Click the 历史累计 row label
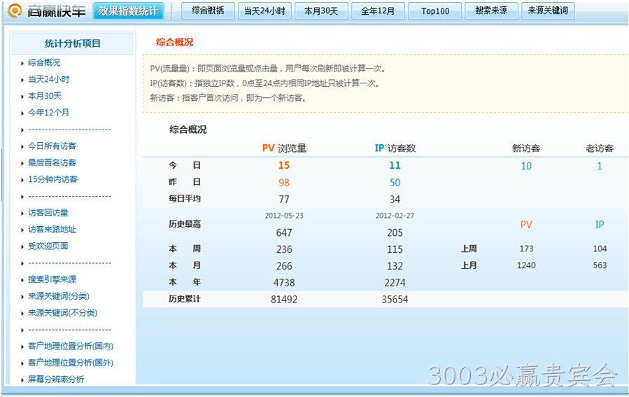Viewport: 629px width, 397px height. 185,299
